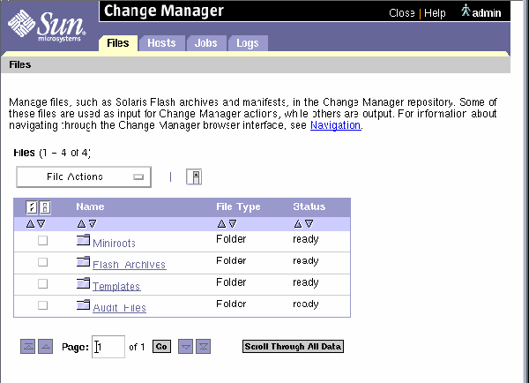Jump to last page arrow icon
Screen dimensions: 529x383
(x=203, y=347)
